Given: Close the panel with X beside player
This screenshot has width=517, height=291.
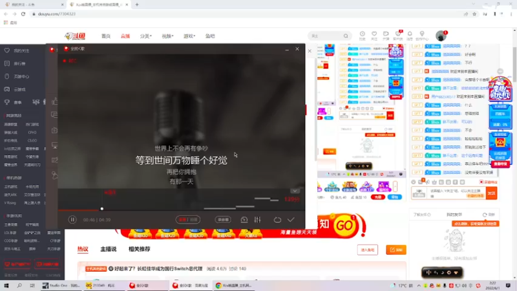Looking at the screenshot, I should pos(310,51).
